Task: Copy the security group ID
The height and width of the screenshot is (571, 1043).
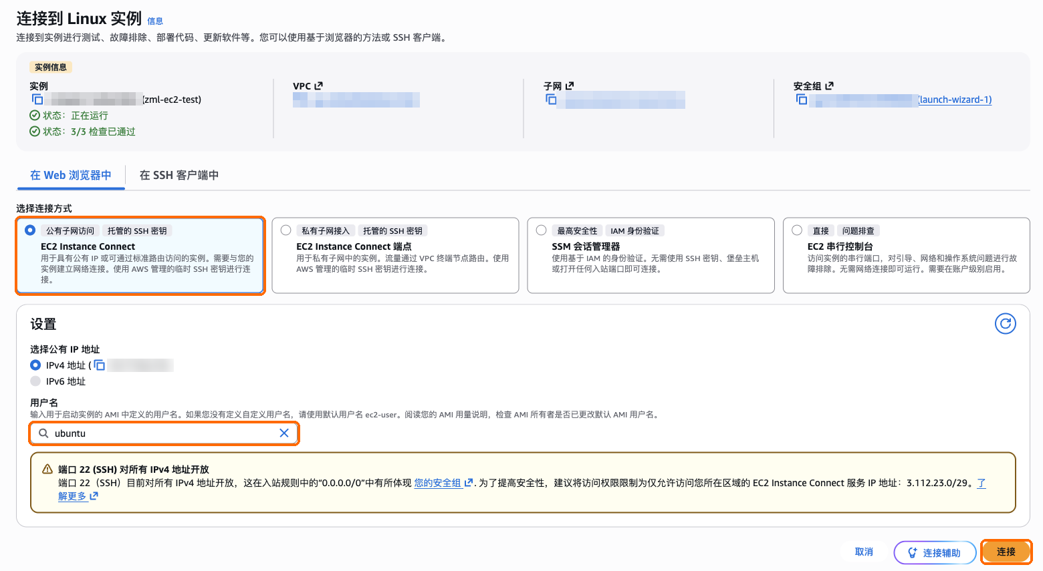Action: 802,100
